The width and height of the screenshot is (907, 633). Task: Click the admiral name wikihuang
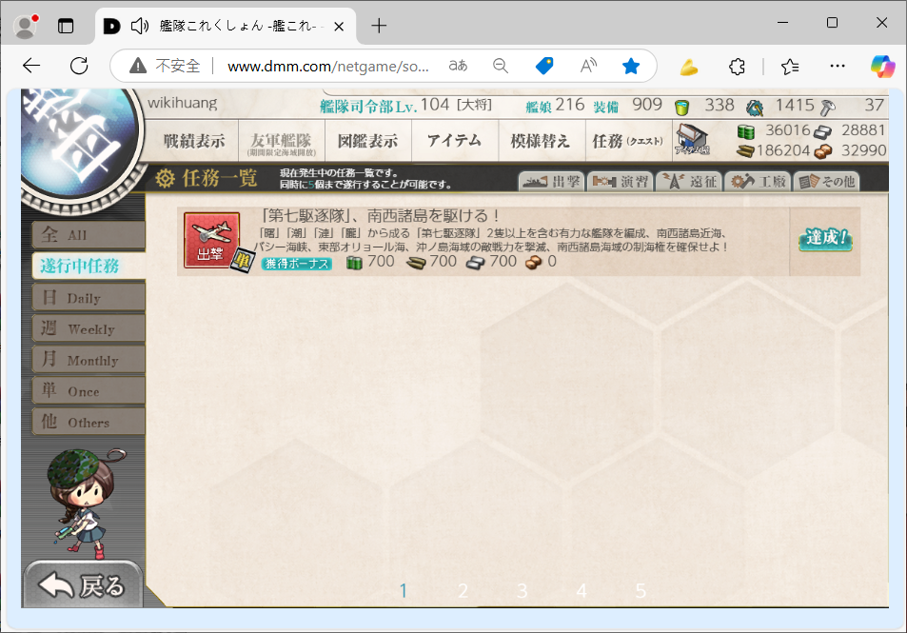click(x=182, y=103)
